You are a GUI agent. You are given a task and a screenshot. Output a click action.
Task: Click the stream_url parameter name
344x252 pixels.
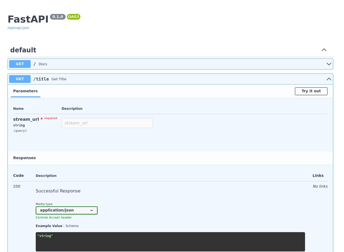coord(26,119)
